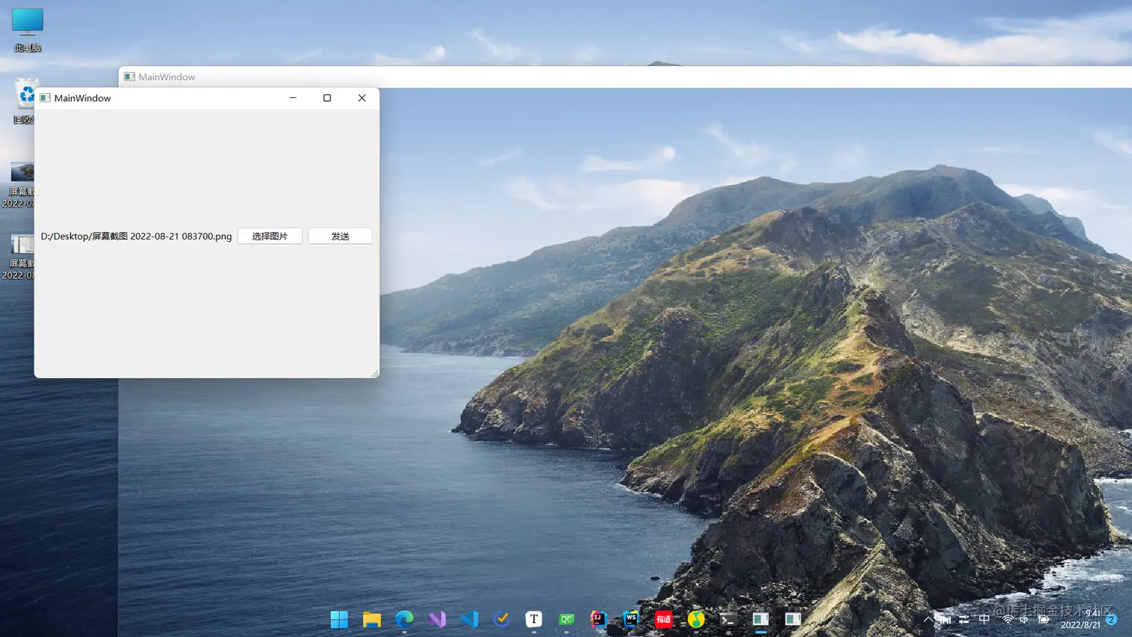Open WebStorm from the taskbar
Screen dimensions: 1132x637
631,619
